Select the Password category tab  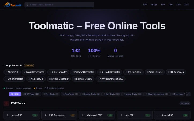pyautogui.click(x=178, y=94)
